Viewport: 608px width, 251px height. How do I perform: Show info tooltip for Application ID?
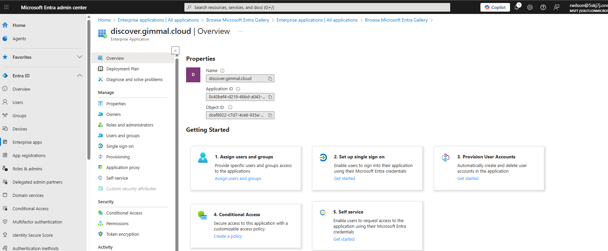pos(238,89)
